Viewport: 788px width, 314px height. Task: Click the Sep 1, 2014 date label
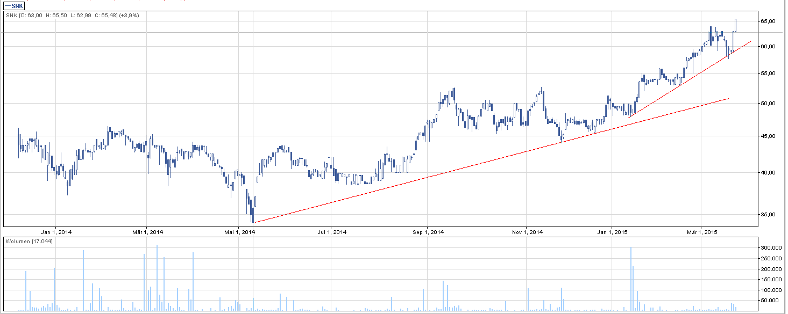point(428,232)
